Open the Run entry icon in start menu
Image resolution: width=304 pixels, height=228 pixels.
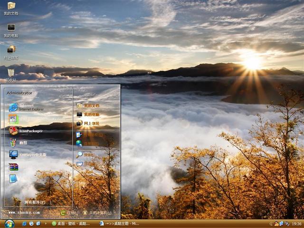[x=80, y=164]
